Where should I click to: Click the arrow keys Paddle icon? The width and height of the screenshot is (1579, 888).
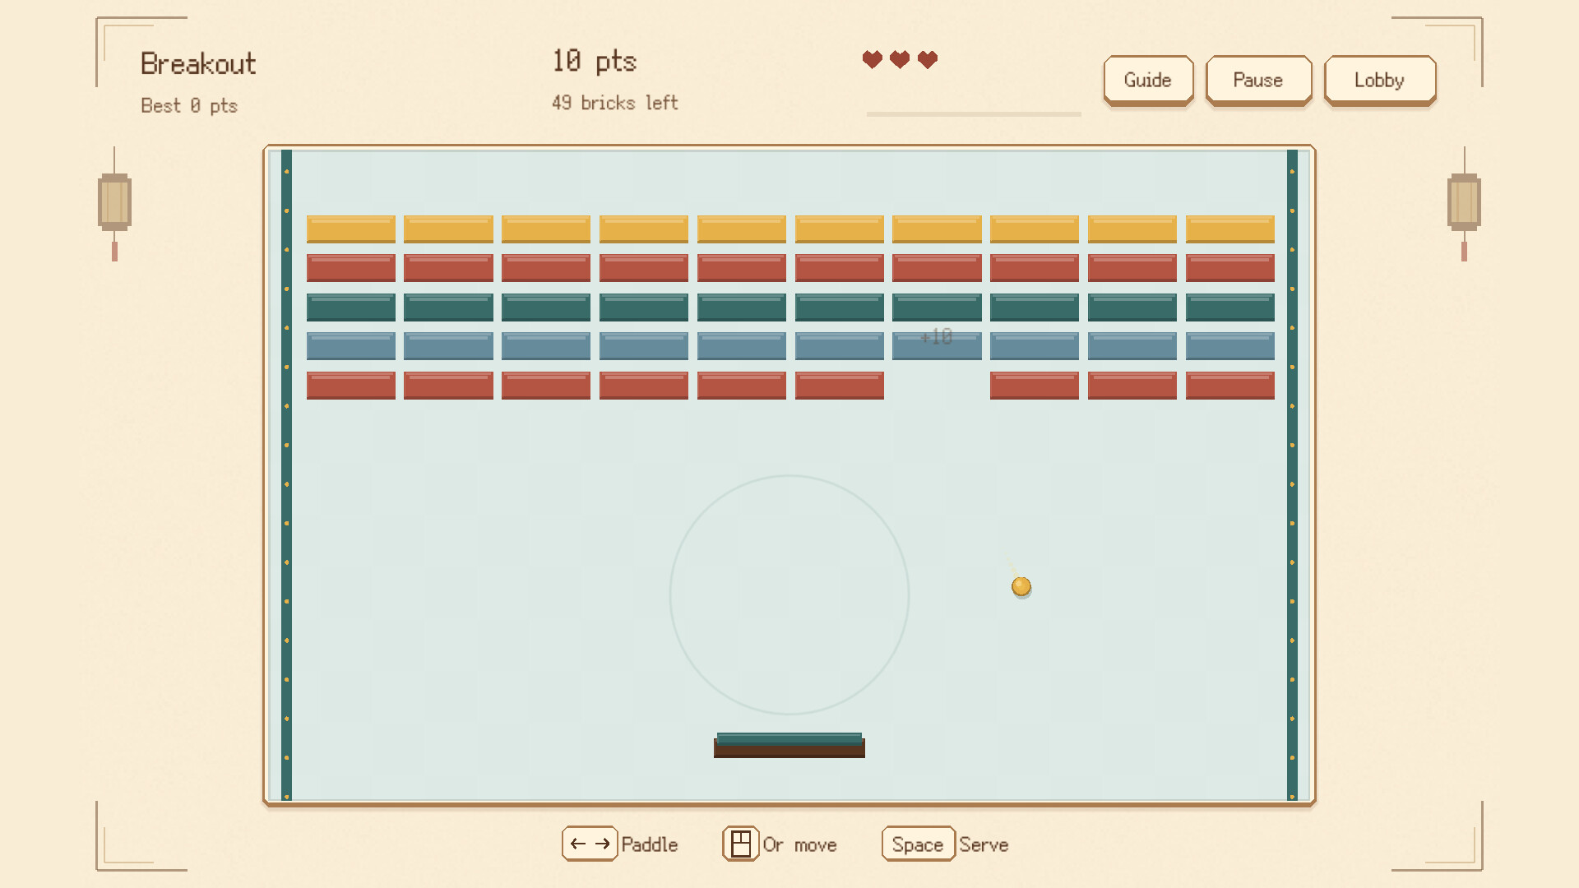590,844
